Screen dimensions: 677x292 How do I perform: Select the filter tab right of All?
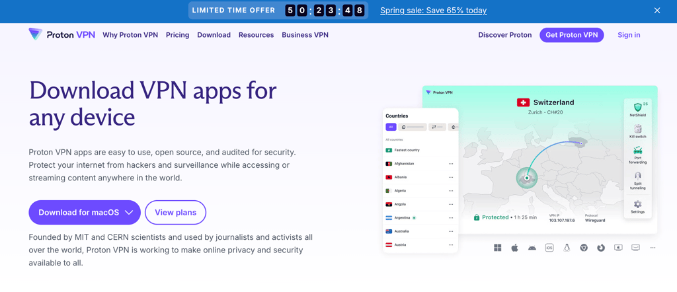tap(413, 128)
